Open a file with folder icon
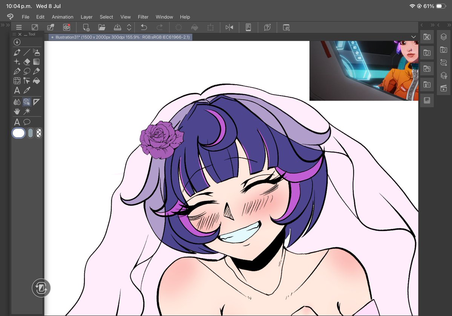452x316 pixels. (101, 28)
